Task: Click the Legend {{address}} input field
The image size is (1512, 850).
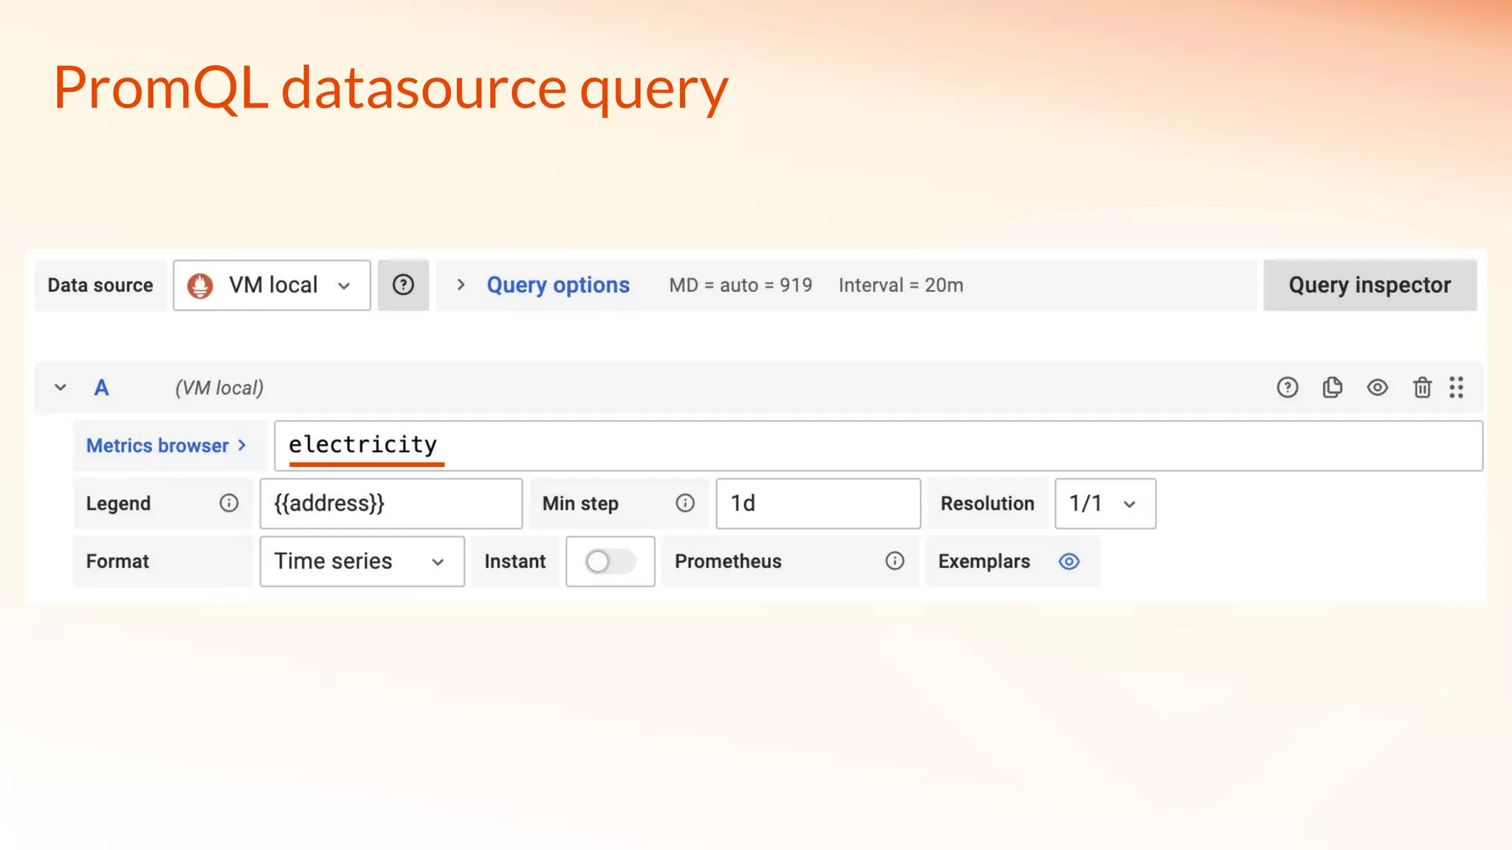Action: click(391, 503)
